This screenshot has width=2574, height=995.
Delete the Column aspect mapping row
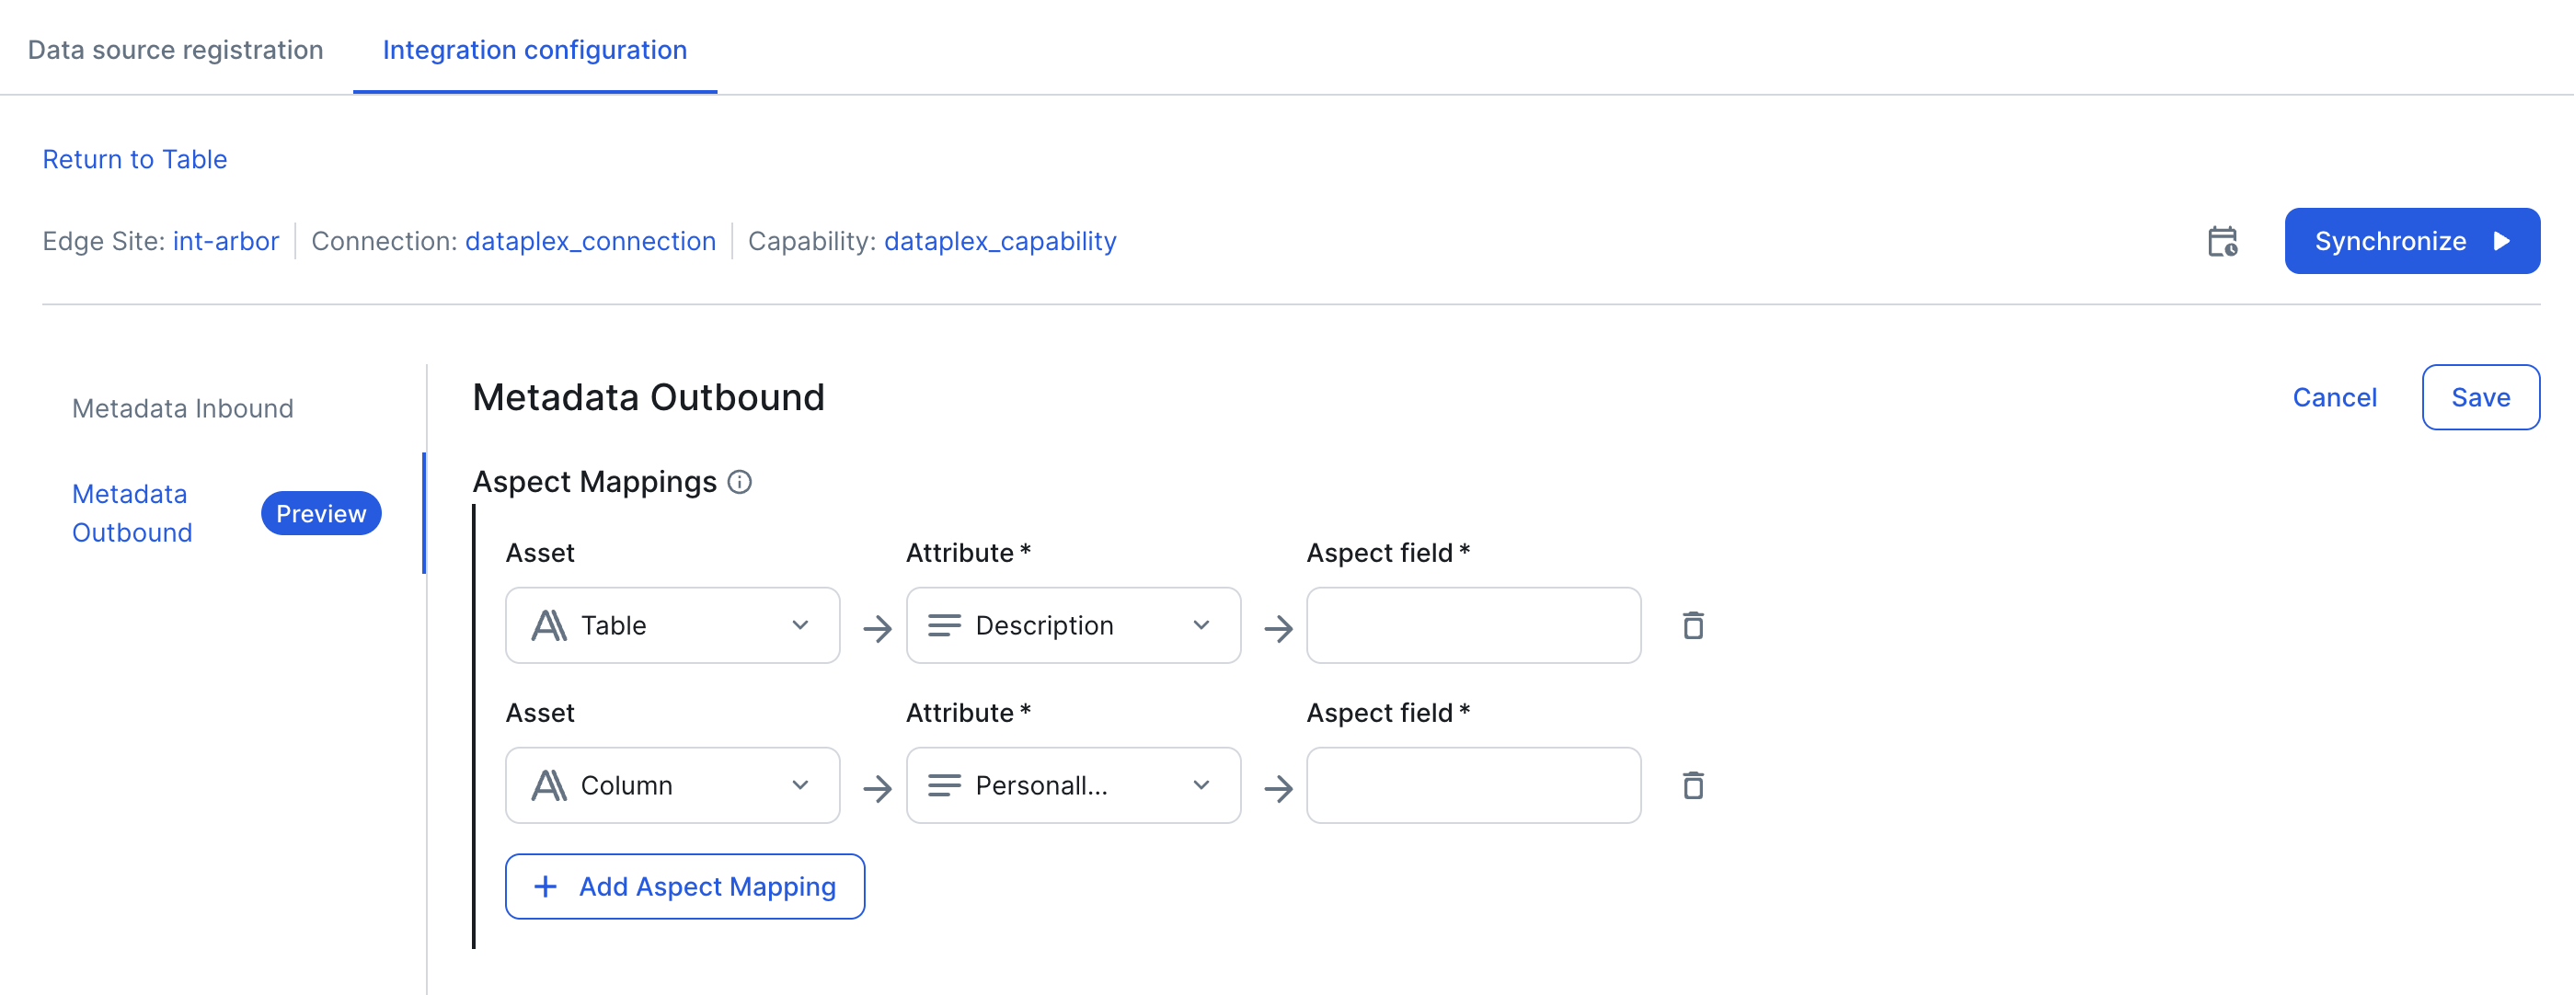[x=1693, y=786]
